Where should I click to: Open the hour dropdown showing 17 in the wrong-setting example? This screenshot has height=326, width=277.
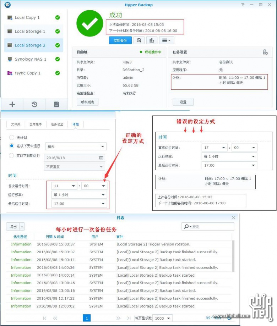tap(214, 148)
